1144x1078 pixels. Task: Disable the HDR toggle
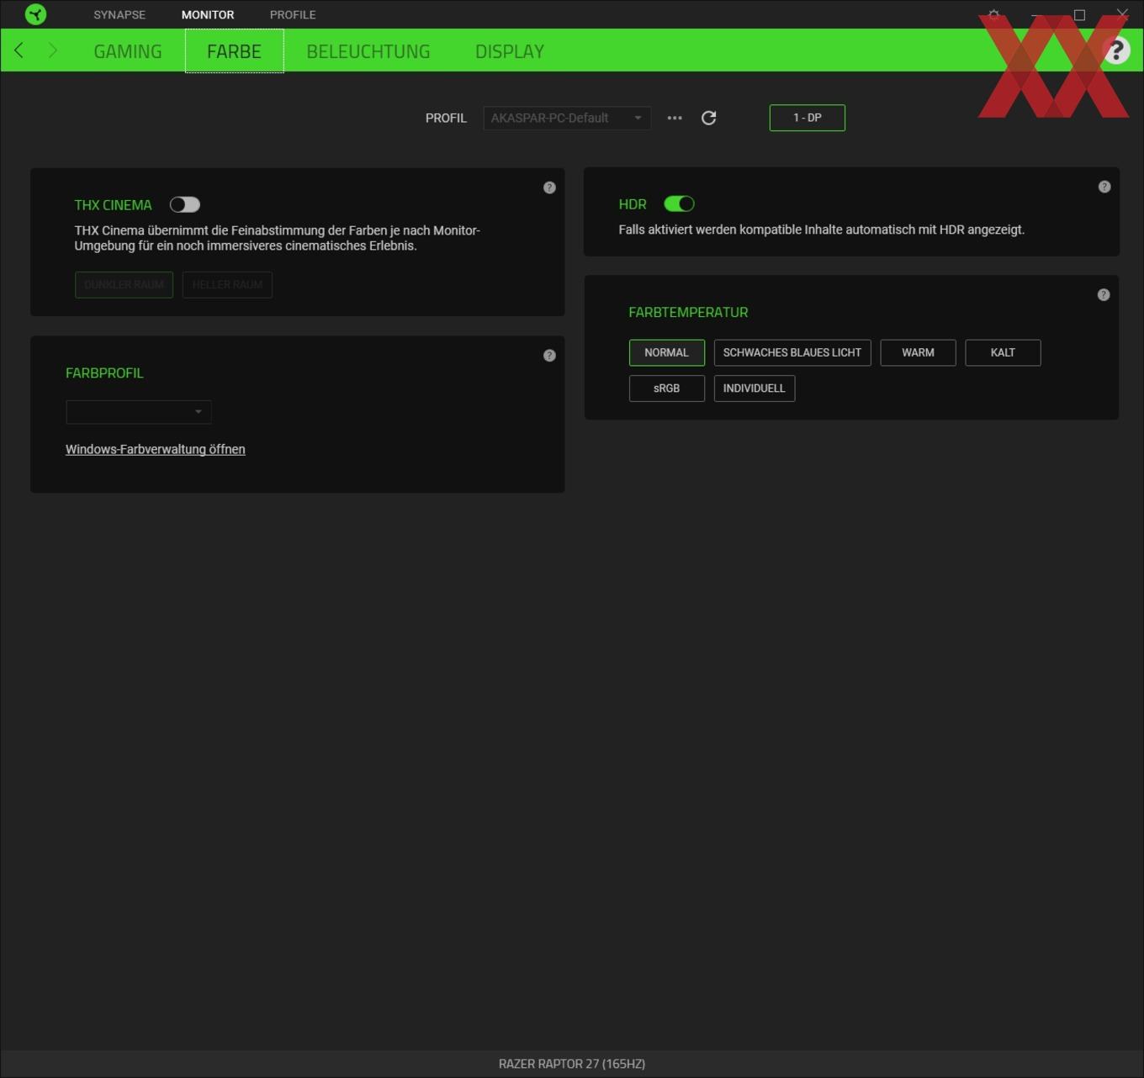click(x=679, y=203)
